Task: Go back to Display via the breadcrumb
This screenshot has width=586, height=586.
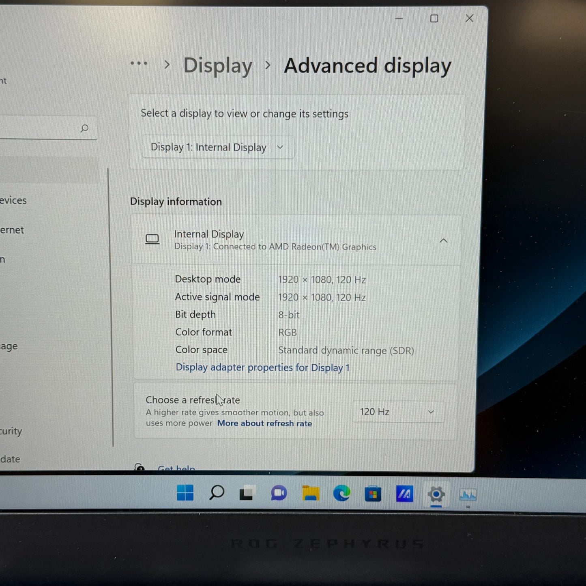Action: pos(217,65)
